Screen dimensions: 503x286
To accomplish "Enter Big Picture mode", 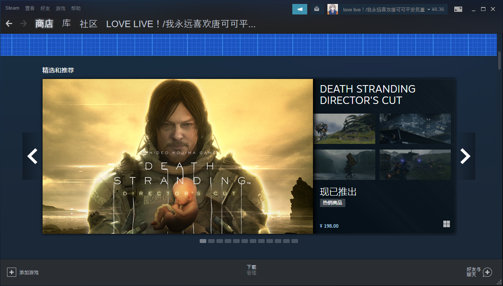I will point(458,8).
